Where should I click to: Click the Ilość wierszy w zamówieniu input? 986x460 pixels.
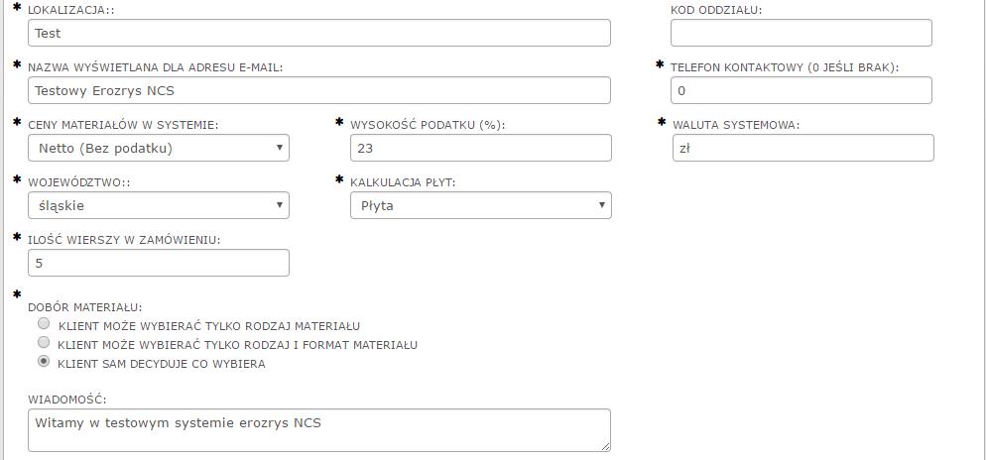(x=159, y=263)
